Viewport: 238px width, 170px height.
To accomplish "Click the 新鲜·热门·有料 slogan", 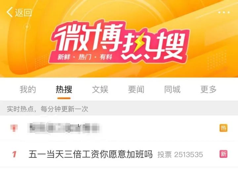I will point(85,57).
